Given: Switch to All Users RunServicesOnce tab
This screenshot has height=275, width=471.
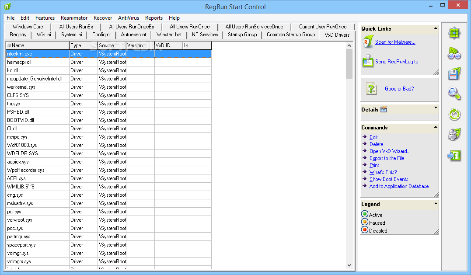Looking at the screenshot, I should coord(254,27).
